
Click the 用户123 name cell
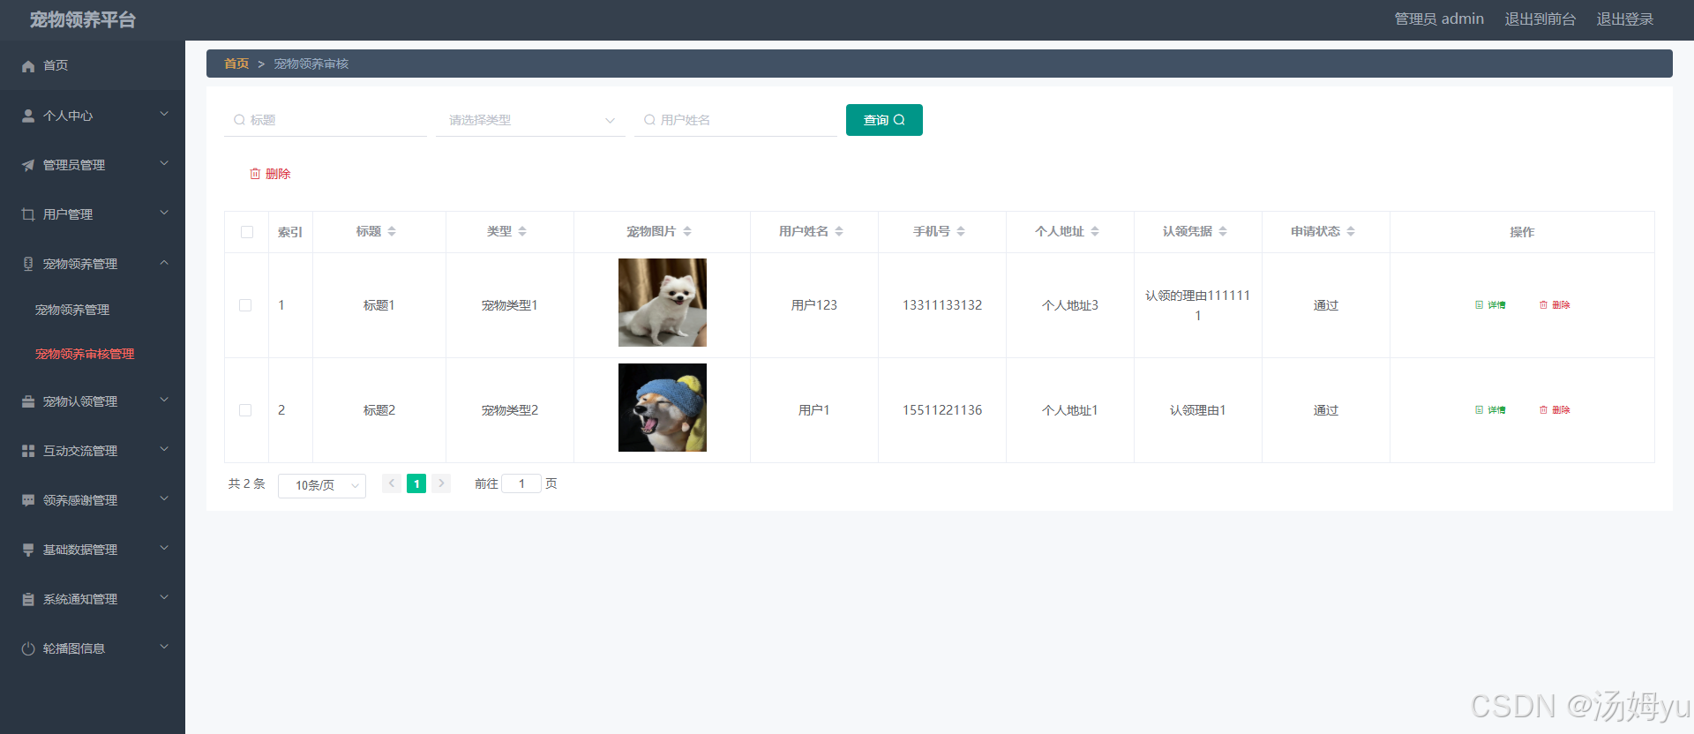tap(814, 305)
